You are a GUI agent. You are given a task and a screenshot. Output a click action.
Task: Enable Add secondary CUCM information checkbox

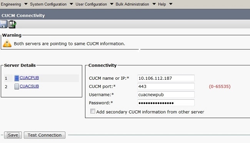point(93,111)
